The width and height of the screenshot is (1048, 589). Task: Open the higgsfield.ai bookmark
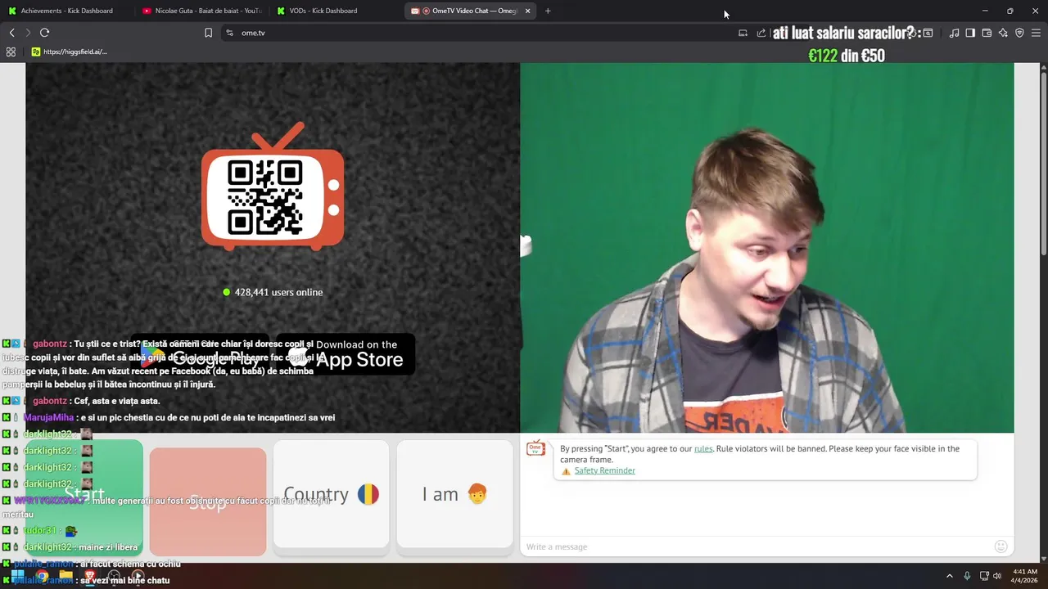(69, 52)
